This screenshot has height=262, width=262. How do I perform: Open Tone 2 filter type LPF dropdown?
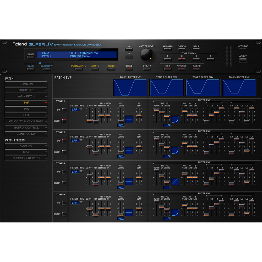pos(77,141)
